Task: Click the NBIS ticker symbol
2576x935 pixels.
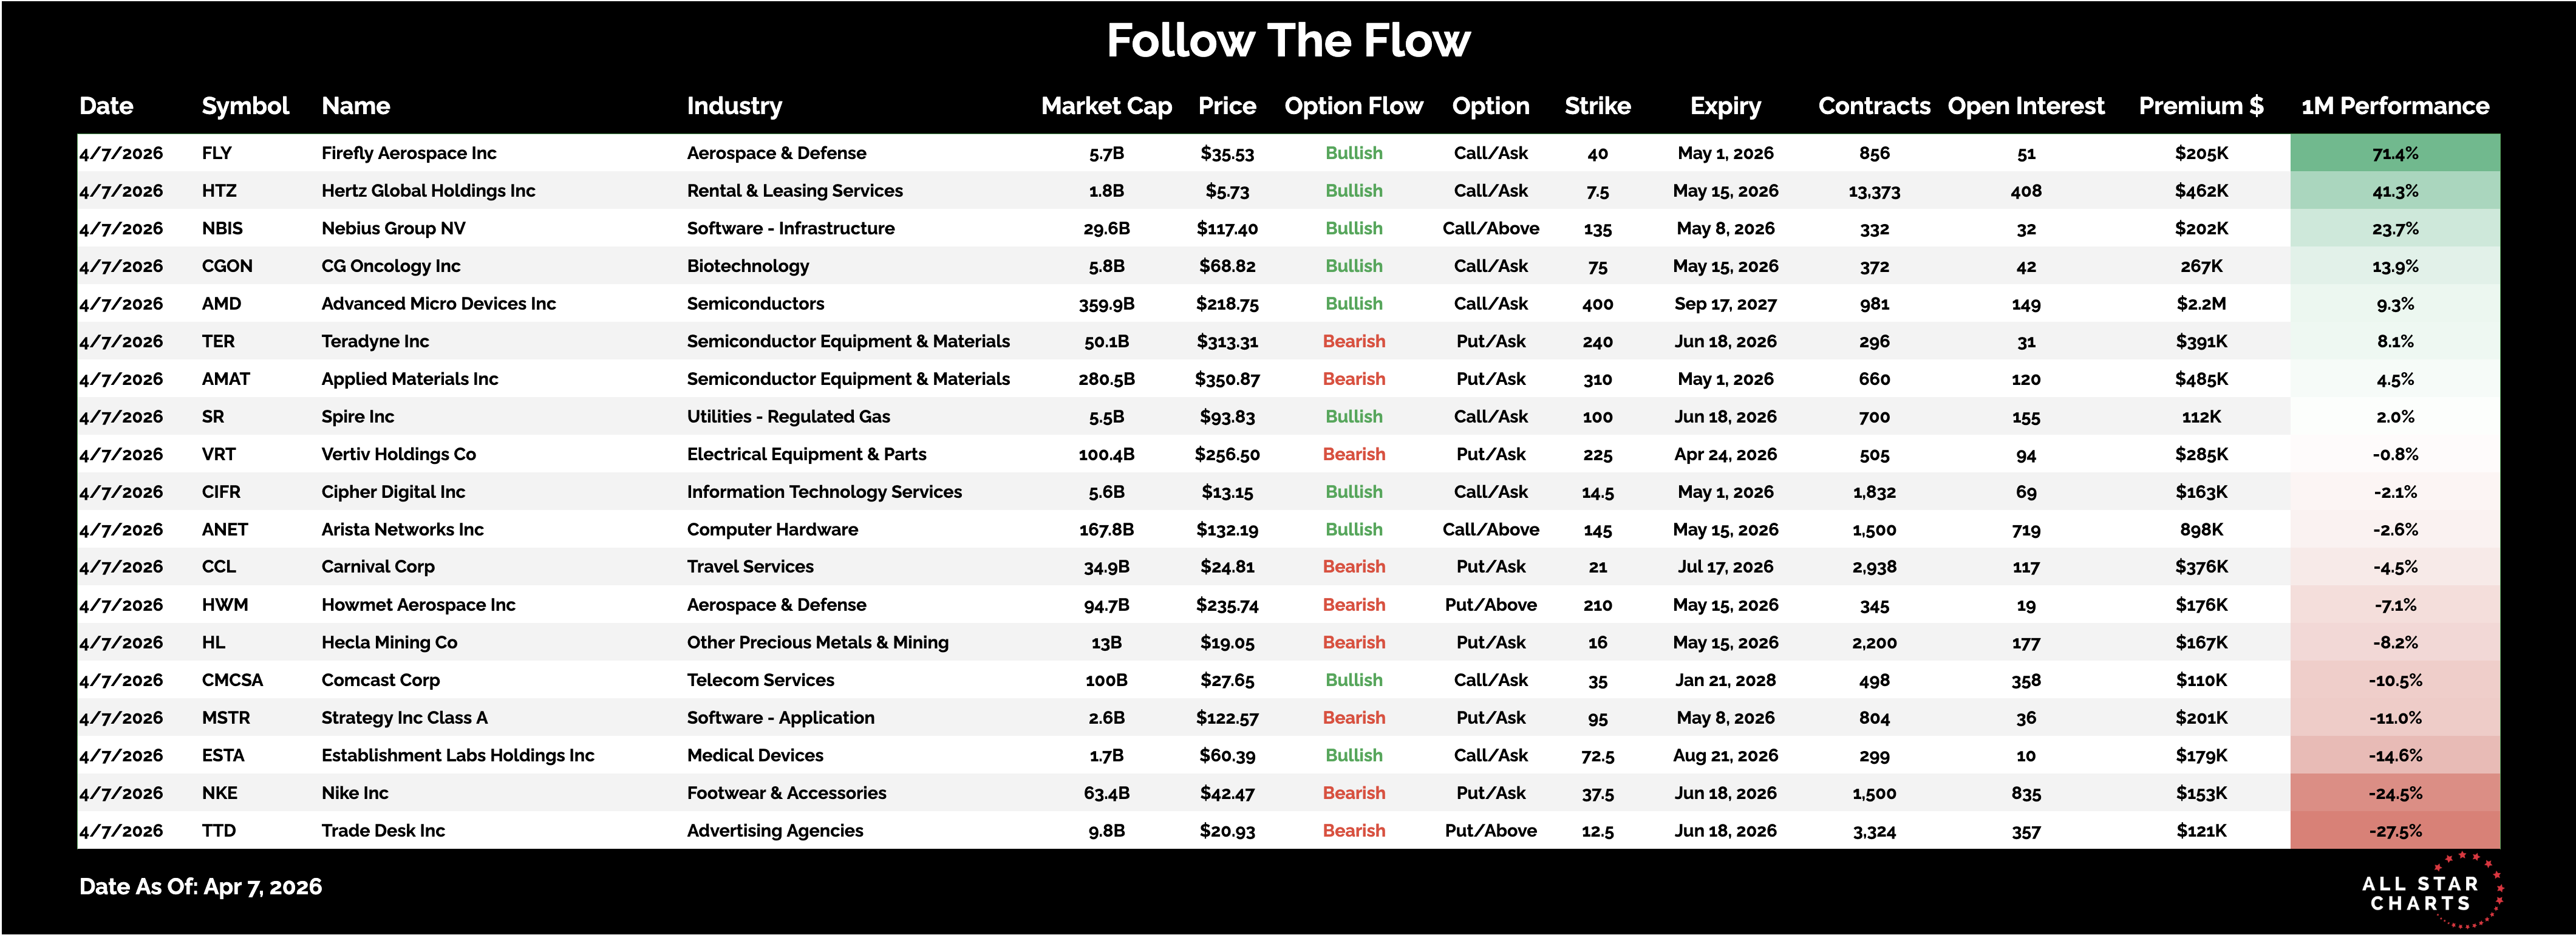Action: click(x=222, y=228)
